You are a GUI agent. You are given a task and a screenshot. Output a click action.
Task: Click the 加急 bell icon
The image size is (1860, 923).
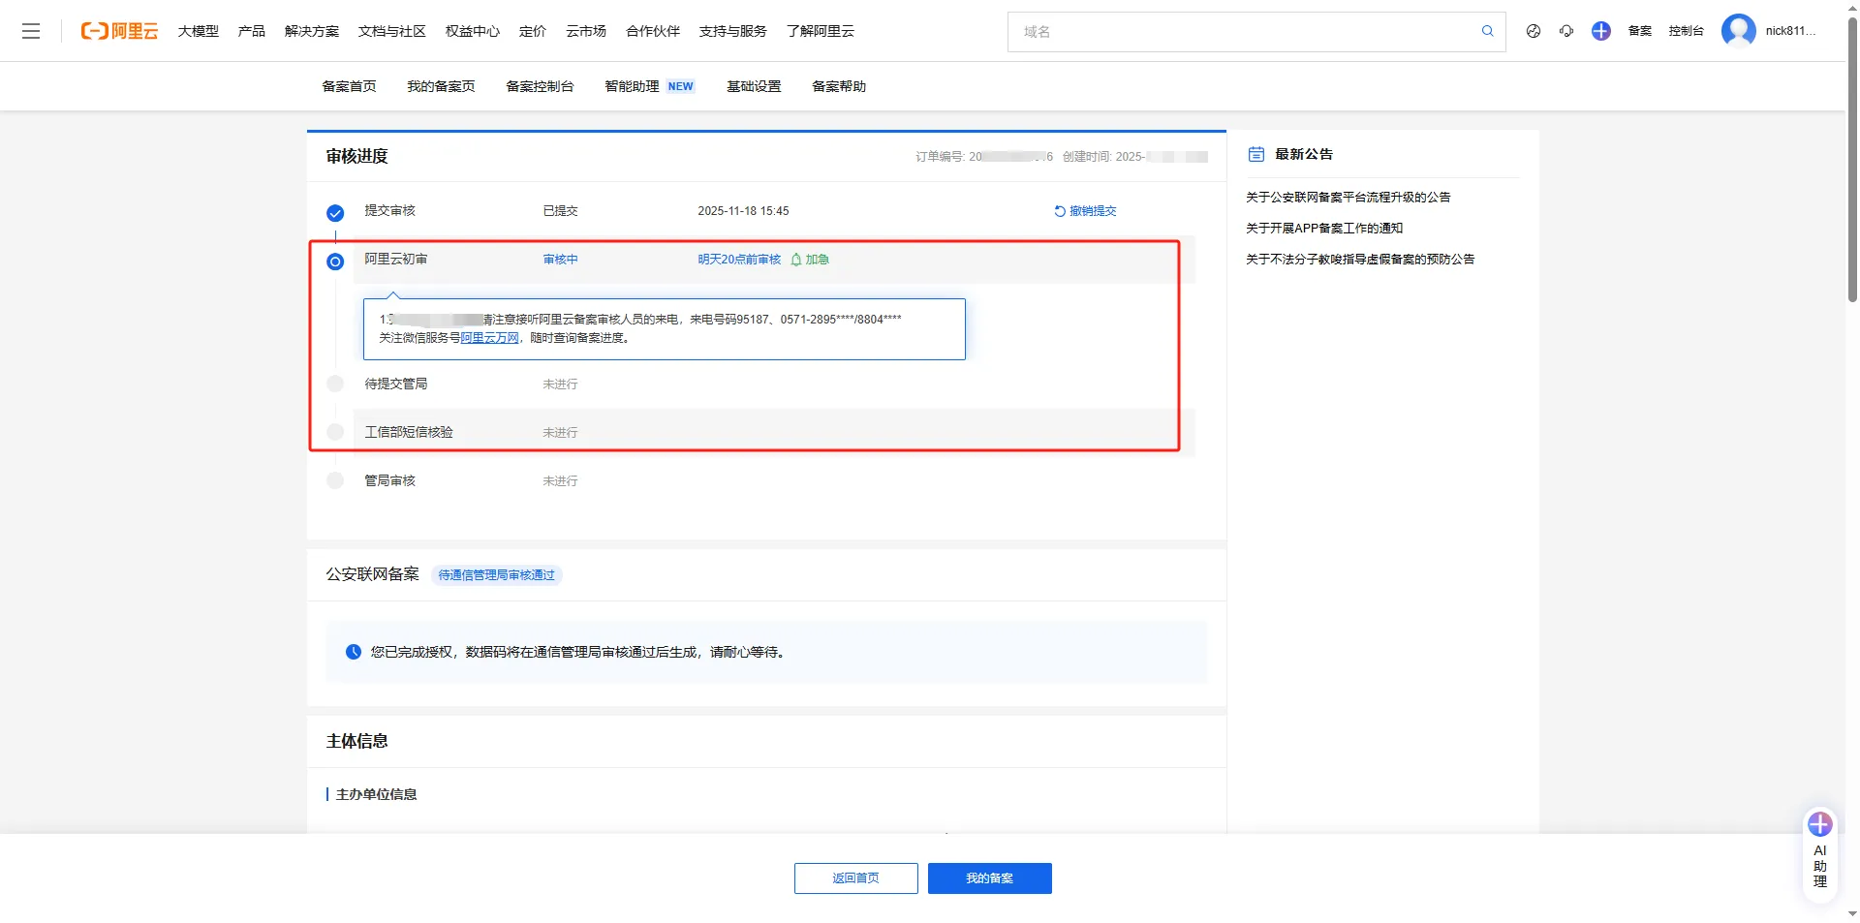[796, 260]
